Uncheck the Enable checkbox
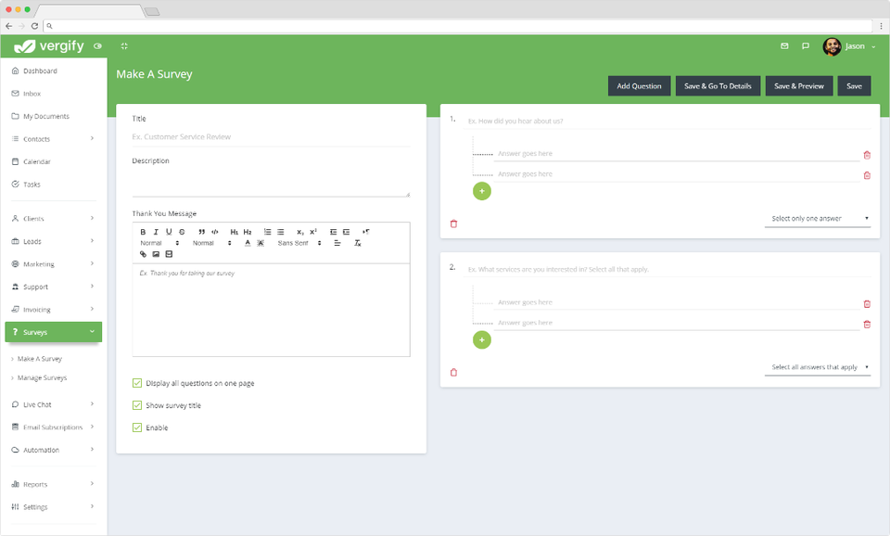The height and width of the screenshot is (536, 890). [x=137, y=428]
